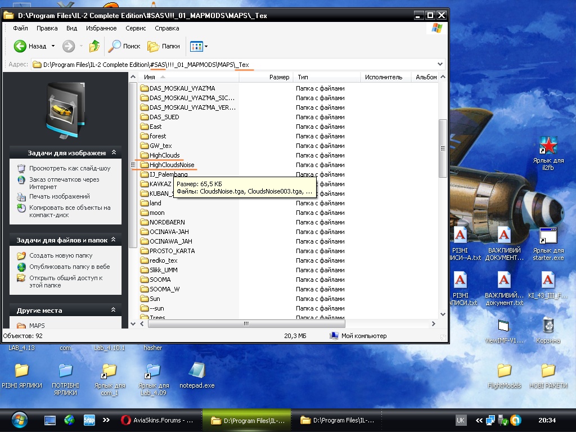Collapse the 'Другие места' panel

(114, 310)
